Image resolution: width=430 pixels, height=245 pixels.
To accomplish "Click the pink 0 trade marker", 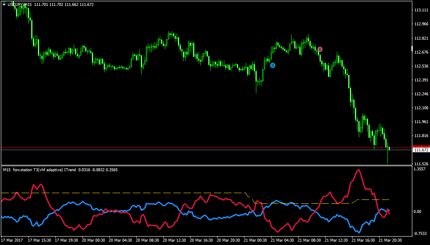I will point(320,49).
